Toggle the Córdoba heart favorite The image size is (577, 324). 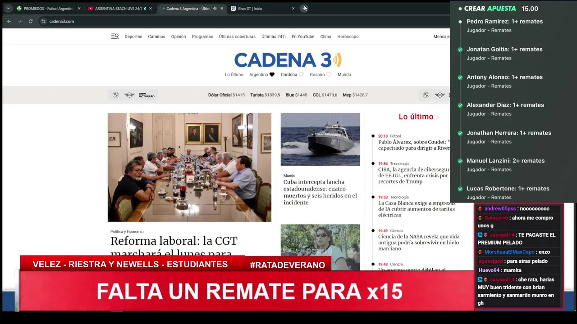[302, 75]
